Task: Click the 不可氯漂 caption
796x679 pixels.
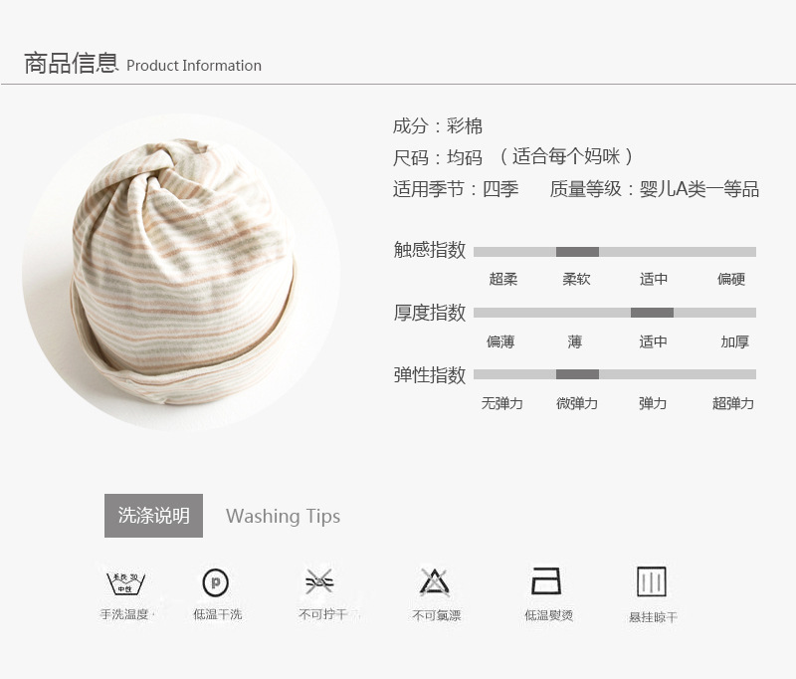Action: pyautogui.click(x=437, y=615)
